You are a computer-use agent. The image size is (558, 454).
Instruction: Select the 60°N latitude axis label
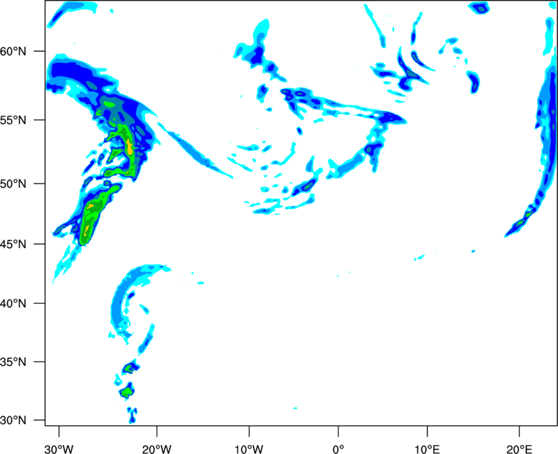tap(13, 52)
